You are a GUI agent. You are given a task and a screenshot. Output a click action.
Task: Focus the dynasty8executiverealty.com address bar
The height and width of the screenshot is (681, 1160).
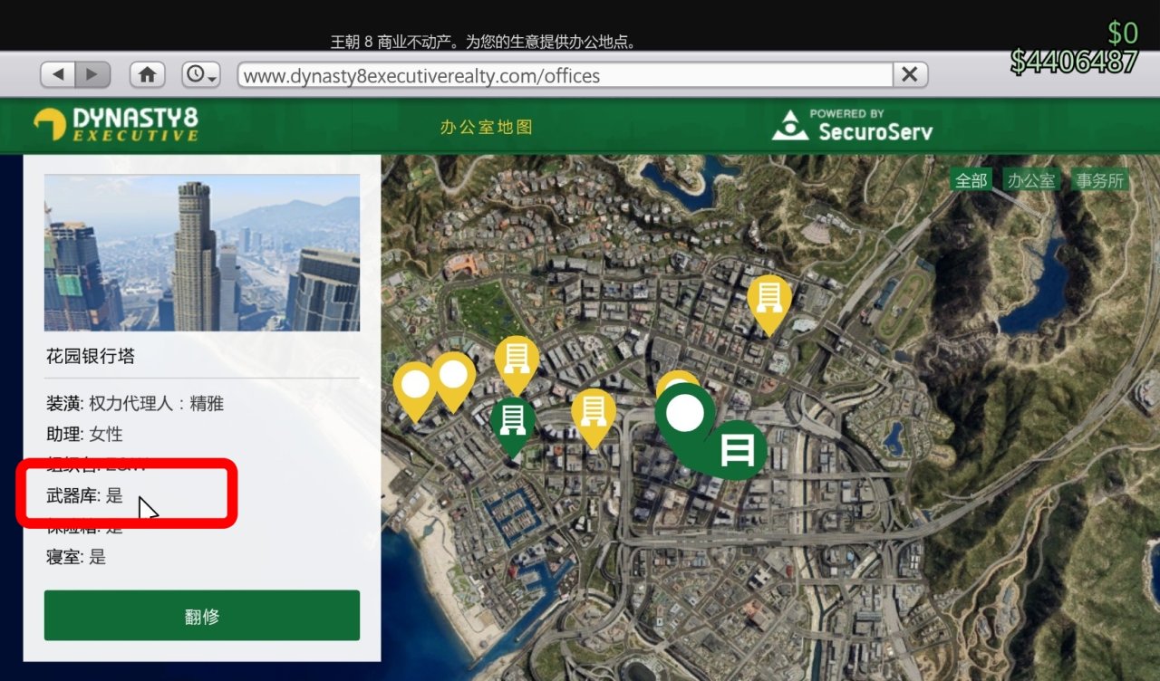click(x=565, y=75)
